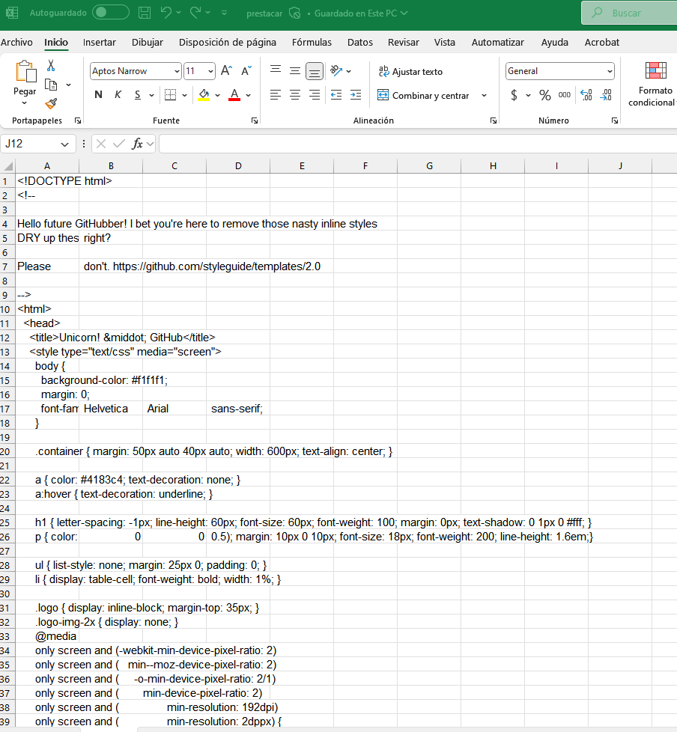
Task: Toggle underline with the S button
Action: pyautogui.click(x=137, y=95)
